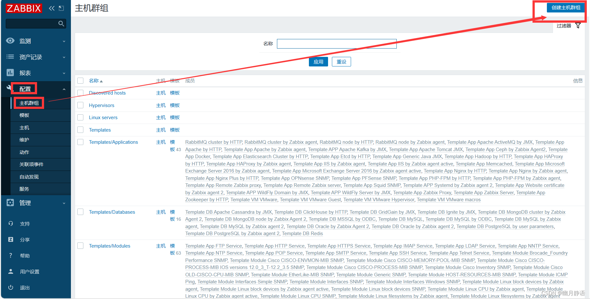This screenshot has height=299, width=590.
Task: Open the Hypervisors group link
Action: pyautogui.click(x=102, y=105)
